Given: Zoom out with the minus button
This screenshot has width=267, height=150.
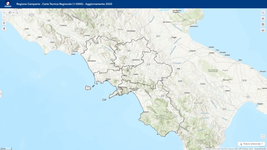Looking at the screenshot, I should click(x=4, y=17).
